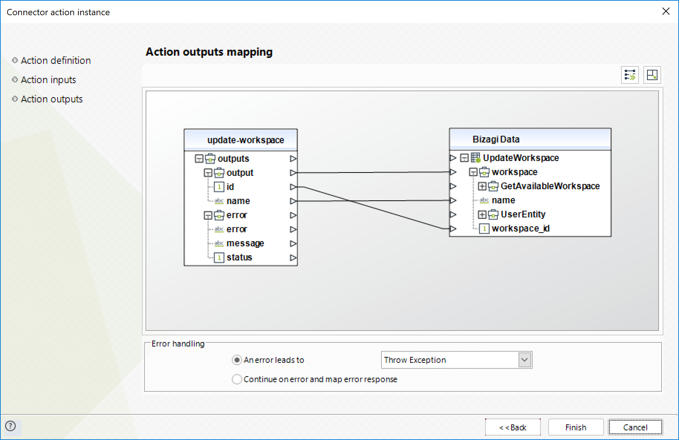Click the input connector arrow for UpdateWorkspace
Viewport: 679px width, 440px height.
(453, 158)
